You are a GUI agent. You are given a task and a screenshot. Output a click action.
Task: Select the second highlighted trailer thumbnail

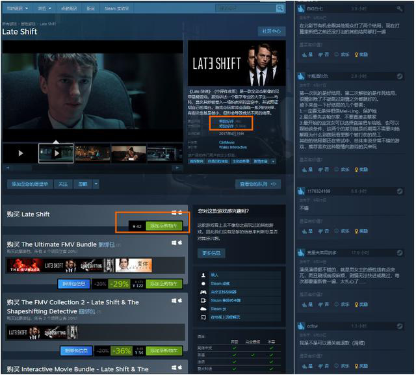56,153
